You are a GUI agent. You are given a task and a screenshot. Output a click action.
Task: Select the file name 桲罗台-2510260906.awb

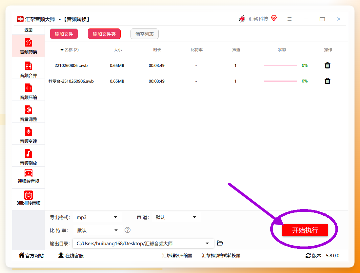pos(71,81)
